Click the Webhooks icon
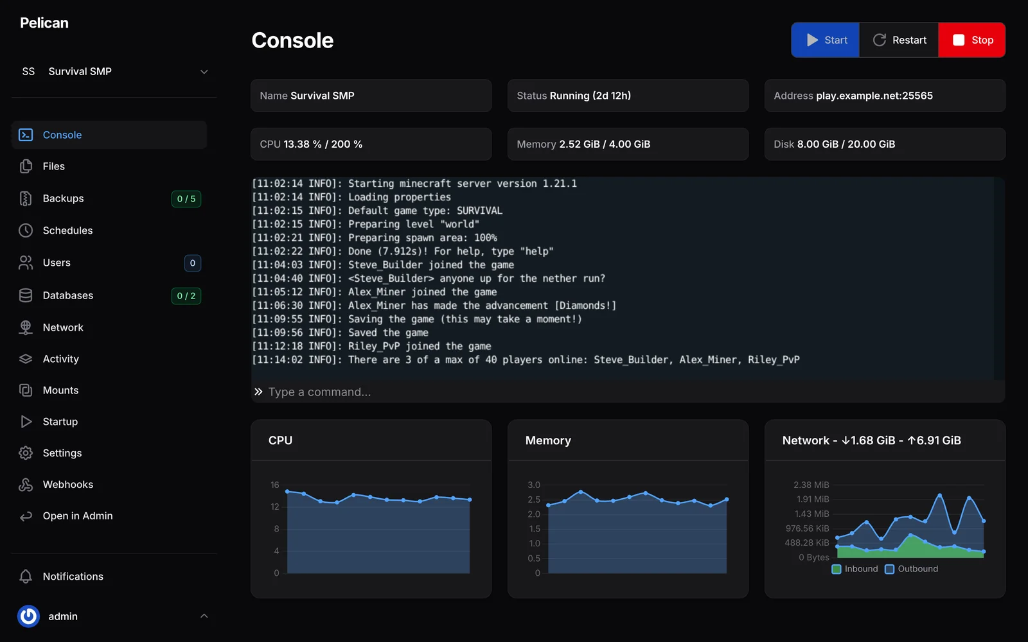The width and height of the screenshot is (1028, 642). coord(26,485)
